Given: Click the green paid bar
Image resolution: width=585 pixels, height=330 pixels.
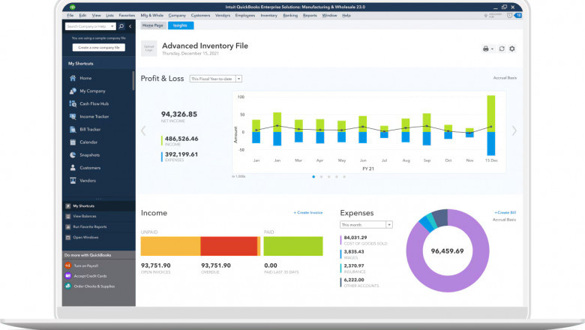Looking at the screenshot, I should (293, 246).
